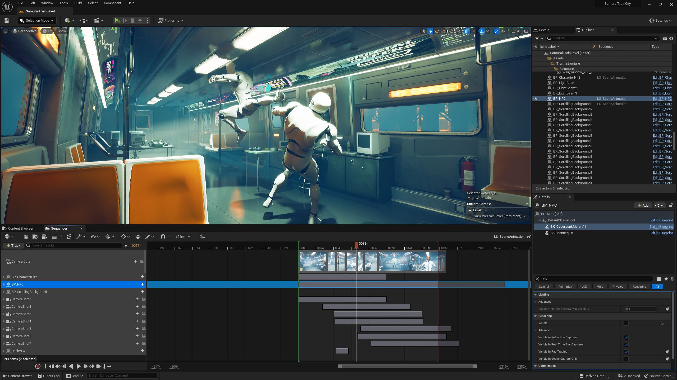
Task: Open the Window menu
Action: point(47,3)
